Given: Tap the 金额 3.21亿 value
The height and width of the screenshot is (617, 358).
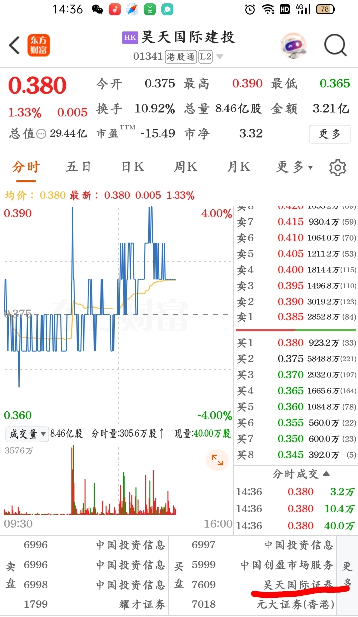Looking at the screenshot, I should 331,108.
